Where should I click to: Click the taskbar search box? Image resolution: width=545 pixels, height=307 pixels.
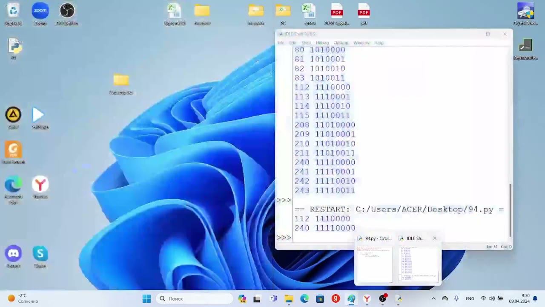(x=195, y=298)
